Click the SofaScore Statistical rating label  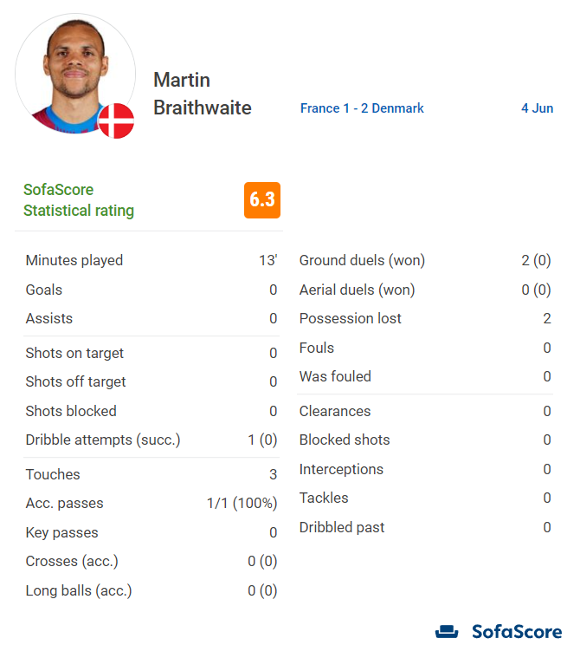[x=79, y=200]
